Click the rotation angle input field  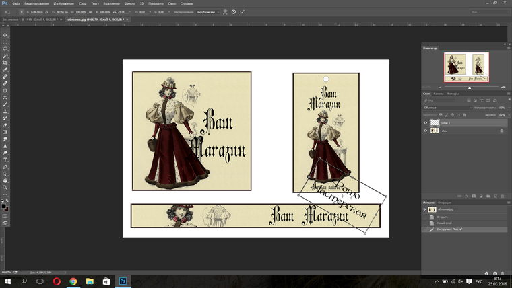click(x=123, y=12)
